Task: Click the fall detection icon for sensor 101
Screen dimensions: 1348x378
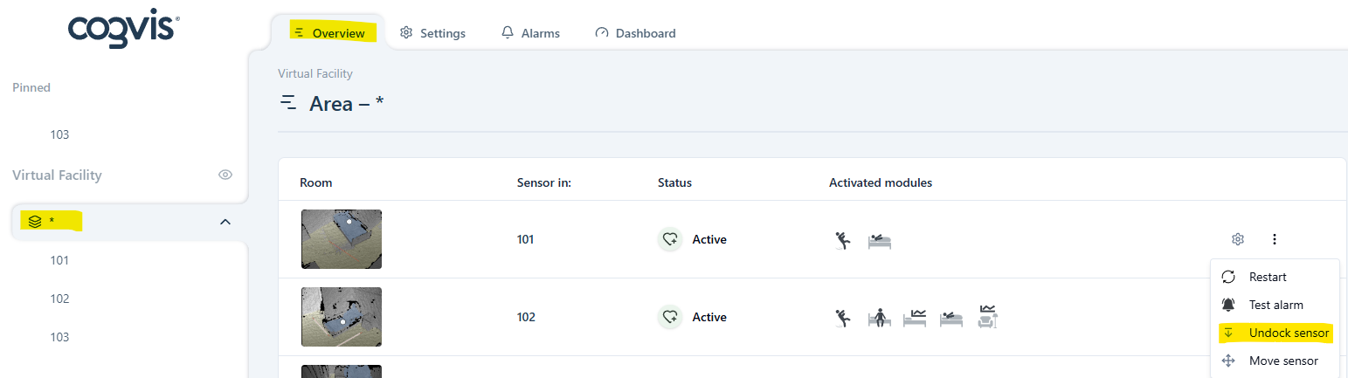Action: coord(843,240)
